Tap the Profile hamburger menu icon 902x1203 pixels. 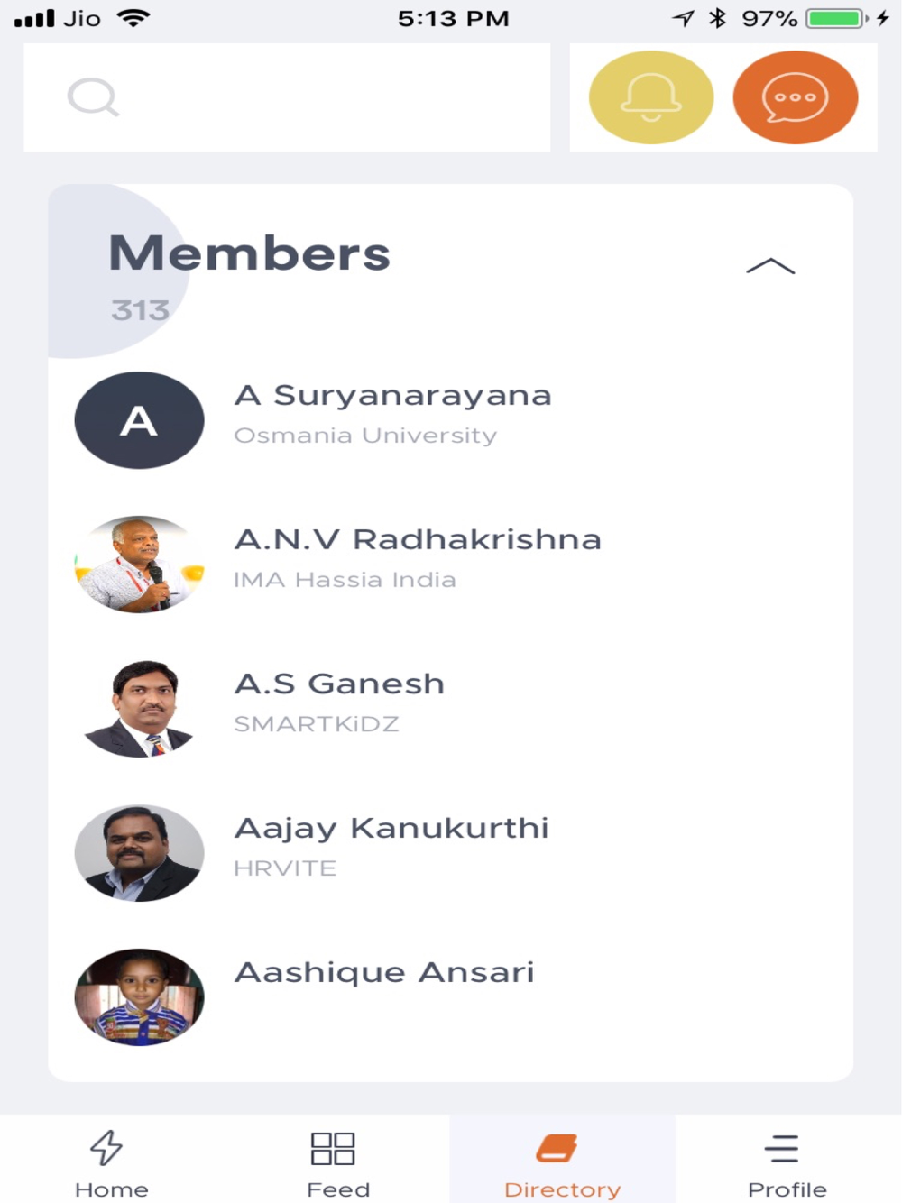(x=781, y=1148)
